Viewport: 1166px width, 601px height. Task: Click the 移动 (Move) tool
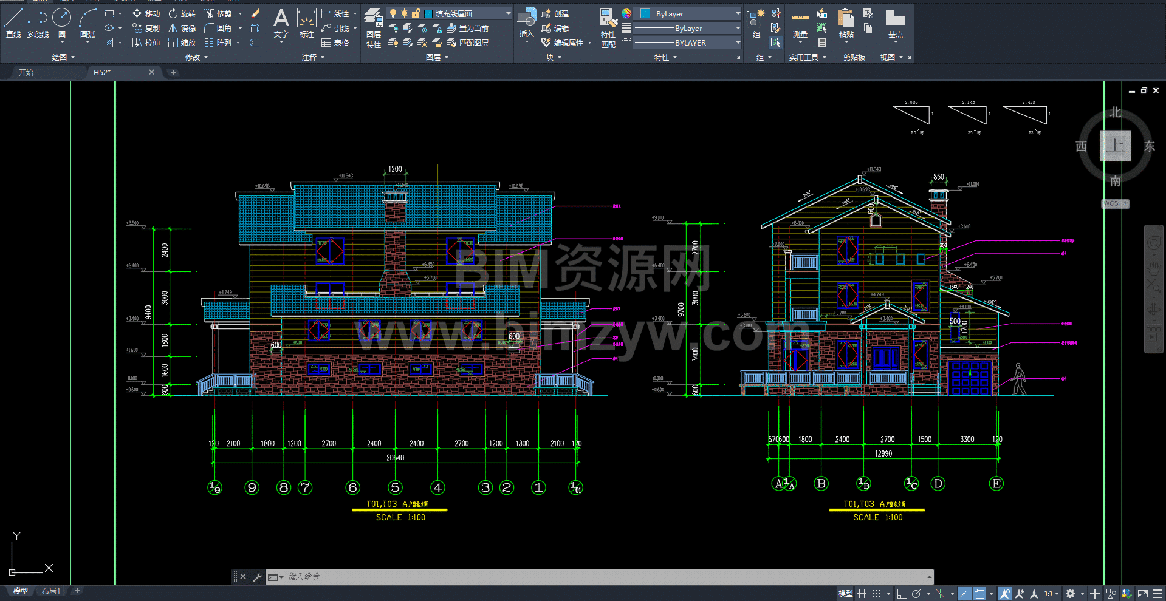(x=146, y=13)
